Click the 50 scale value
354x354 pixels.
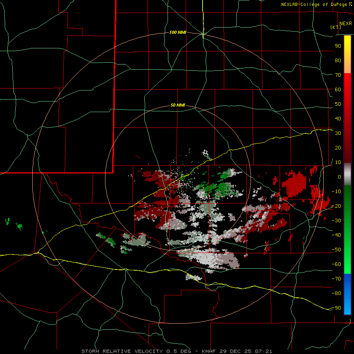click(x=338, y=104)
